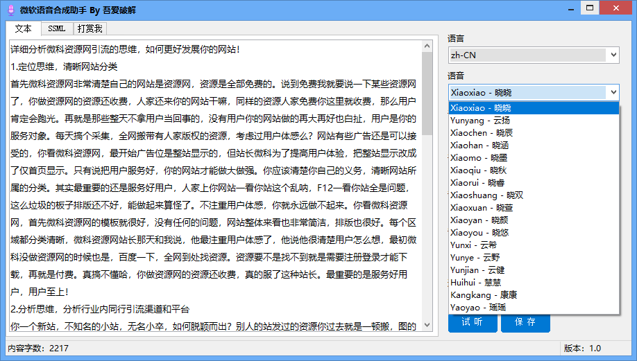Viewport: 637px width, 361px height.
Task: Select the 文本 tab
Action: [x=23, y=28]
